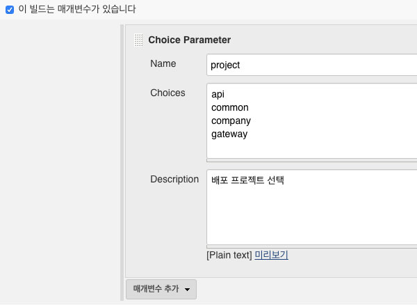Click the Choice Parameter heading
Viewport: 417px width, 305px height.
189,40
